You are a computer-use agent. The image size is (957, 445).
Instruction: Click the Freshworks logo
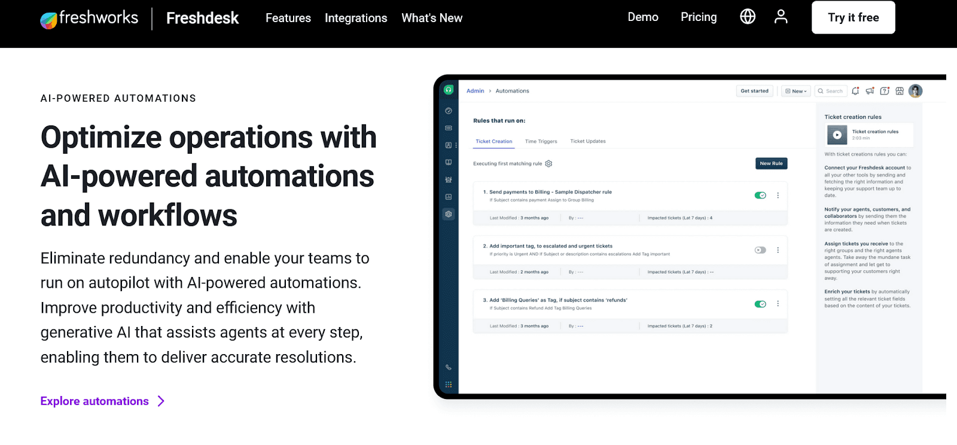[89, 19]
